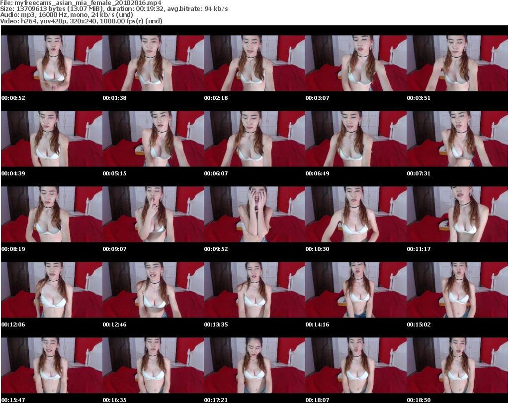Choose the thumbnail above 00:17:21
This screenshot has width=509, height=403.
click(x=254, y=366)
